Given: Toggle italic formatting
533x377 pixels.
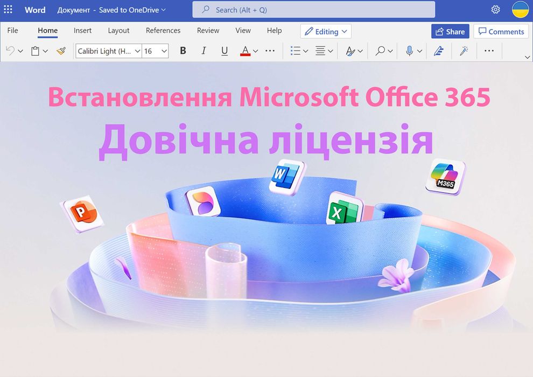Looking at the screenshot, I should pos(204,51).
